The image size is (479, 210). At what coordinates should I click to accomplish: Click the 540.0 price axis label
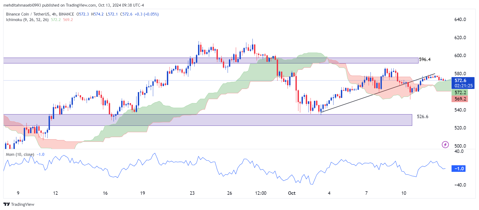pyautogui.click(x=460, y=110)
